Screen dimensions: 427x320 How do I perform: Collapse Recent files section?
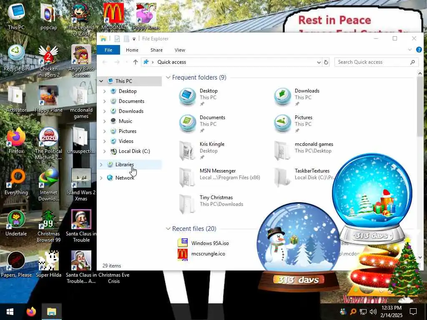pos(168,229)
